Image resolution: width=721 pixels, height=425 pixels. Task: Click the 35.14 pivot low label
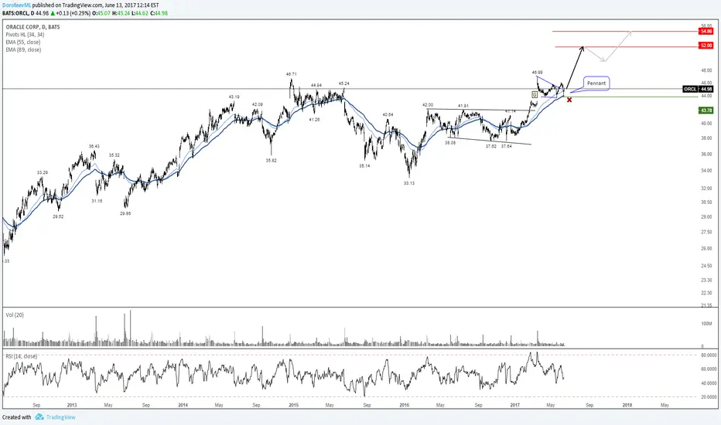point(364,166)
